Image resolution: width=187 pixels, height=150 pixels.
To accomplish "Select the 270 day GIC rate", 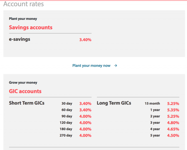I will [x=85, y=136].
